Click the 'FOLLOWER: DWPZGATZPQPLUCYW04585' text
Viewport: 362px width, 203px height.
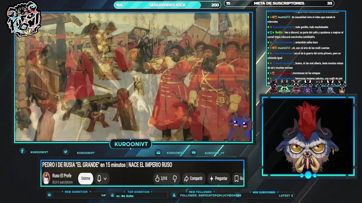pos(211,195)
